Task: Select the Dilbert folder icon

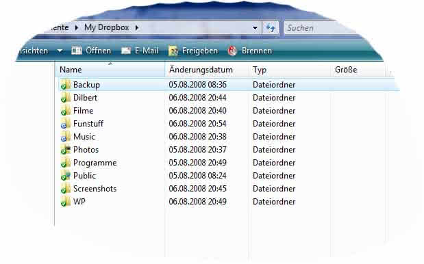Action: (65, 97)
